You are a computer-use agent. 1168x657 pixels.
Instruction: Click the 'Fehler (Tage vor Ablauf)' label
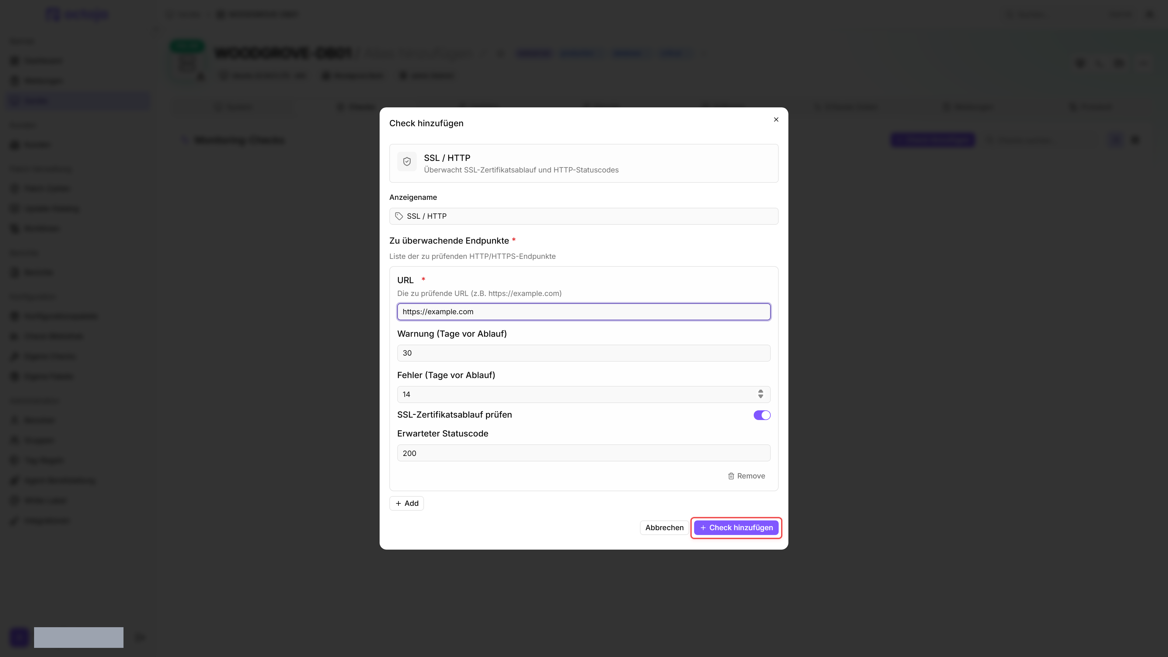point(446,375)
